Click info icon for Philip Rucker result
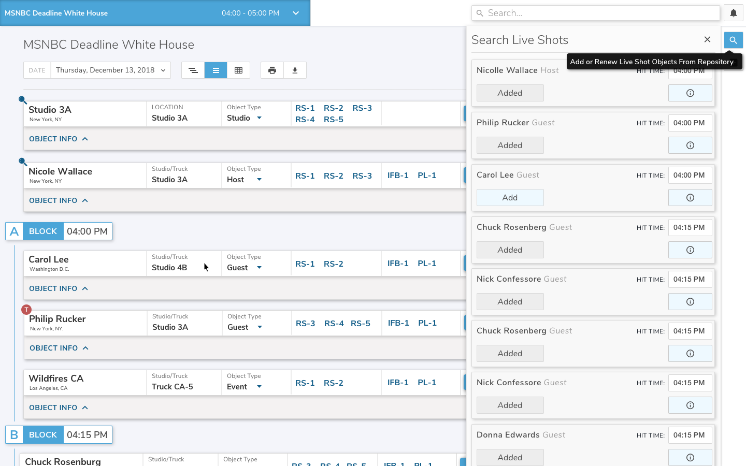746x466 pixels. coord(690,145)
